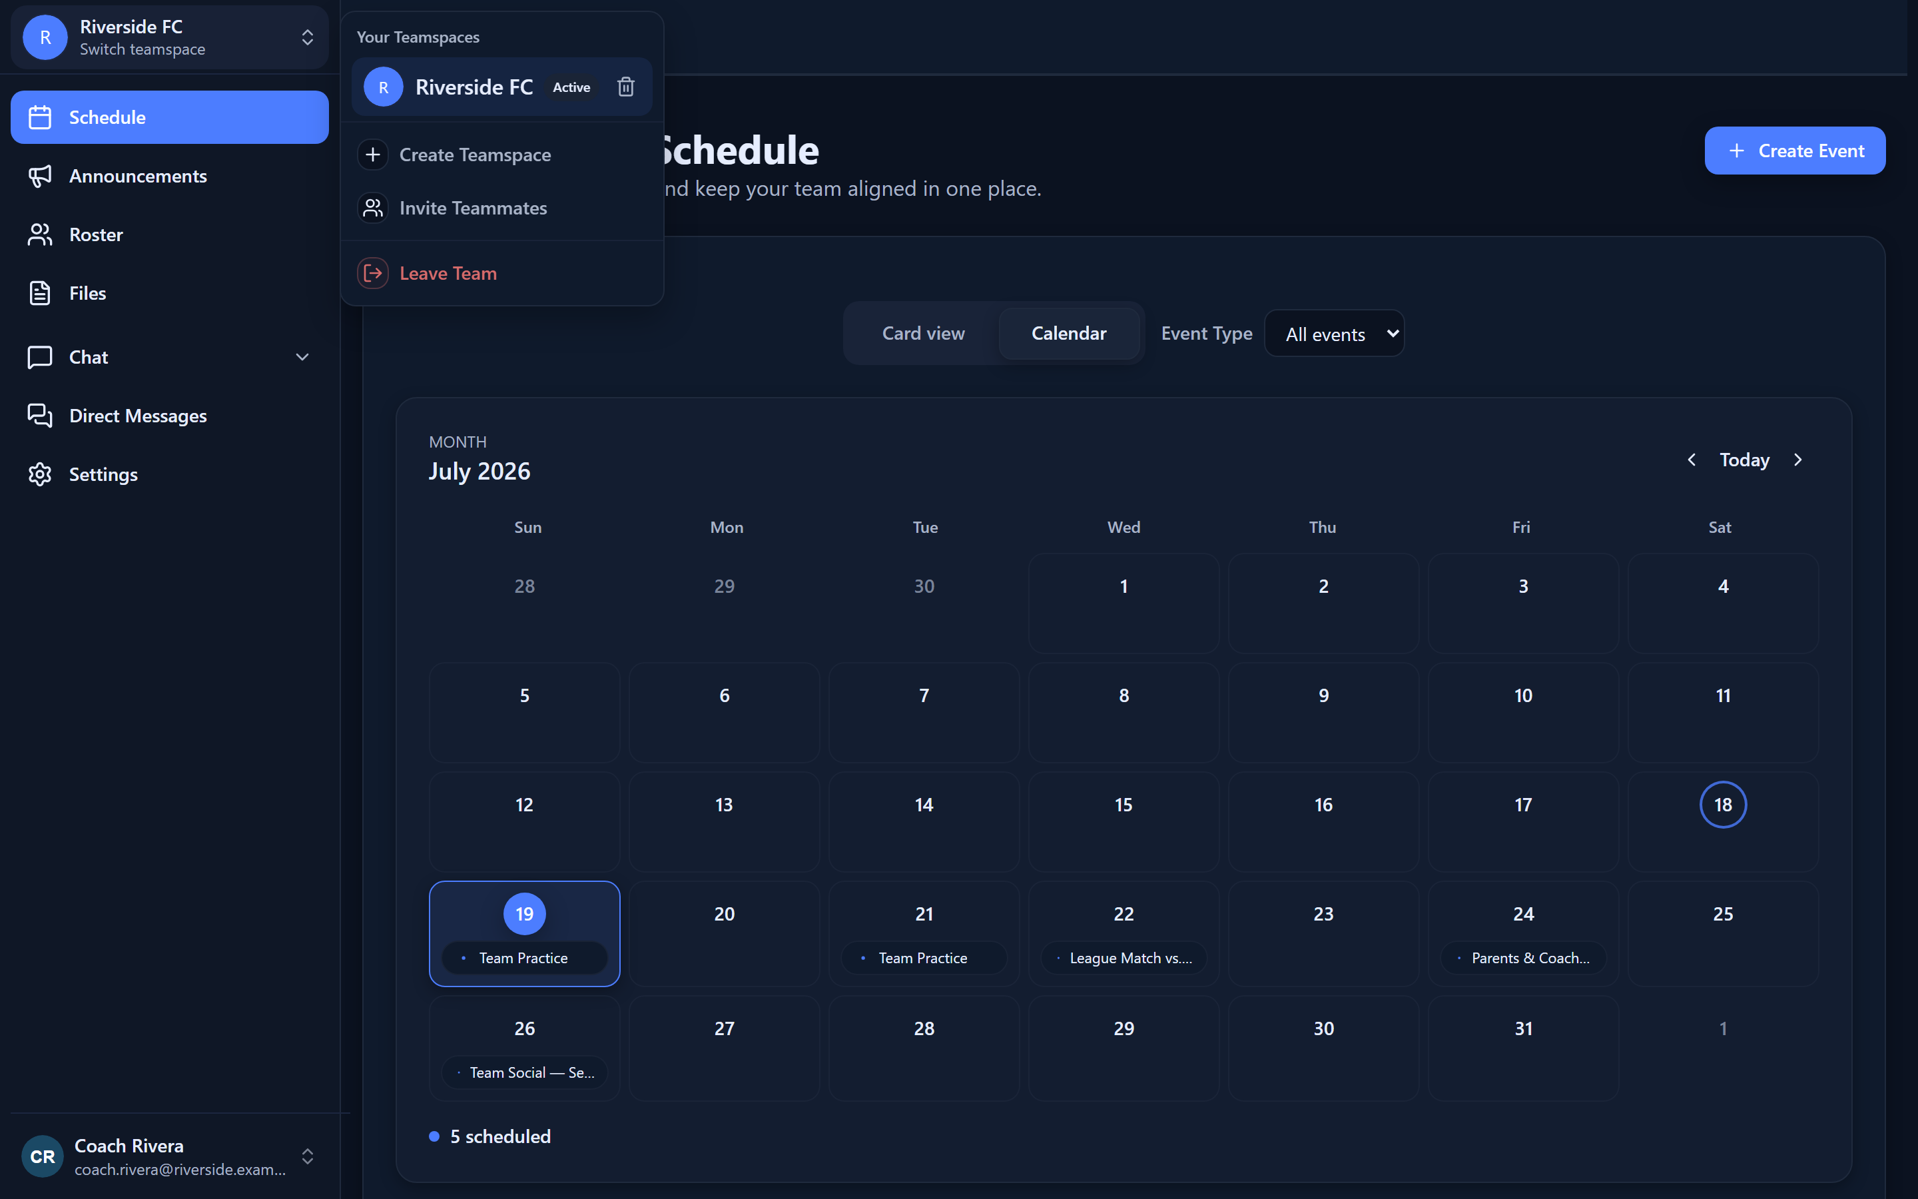Image resolution: width=1918 pixels, height=1199 pixels.
Task: Select Riverside FC active teamspace row
Action: [x=503, y=87]
